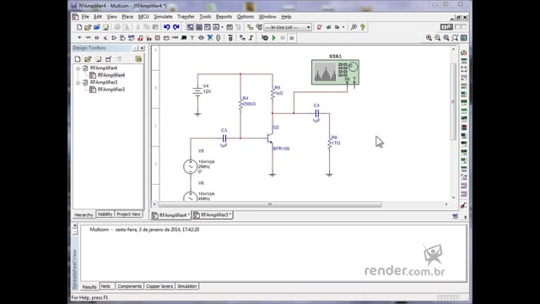Open the Place Source dropdown arrow
The image size is (540, 304).
pos(79,38)
